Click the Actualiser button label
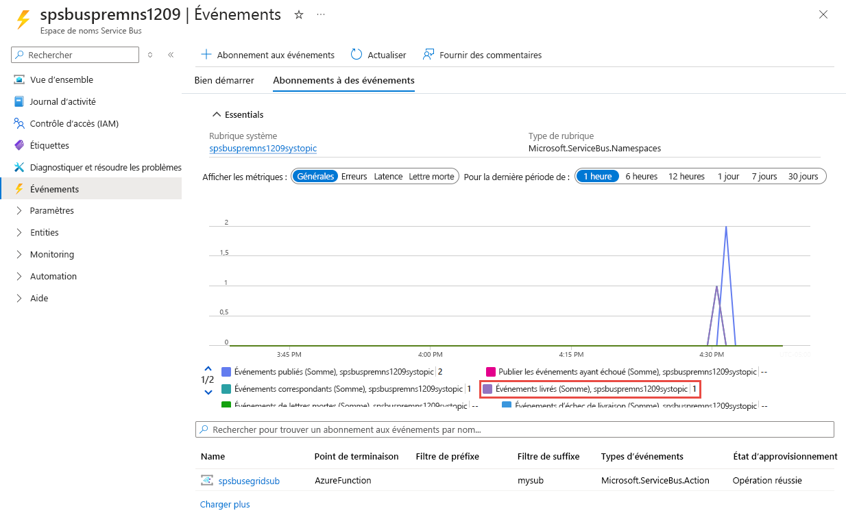Screen dimensions: 846x515 coord(387,55)
